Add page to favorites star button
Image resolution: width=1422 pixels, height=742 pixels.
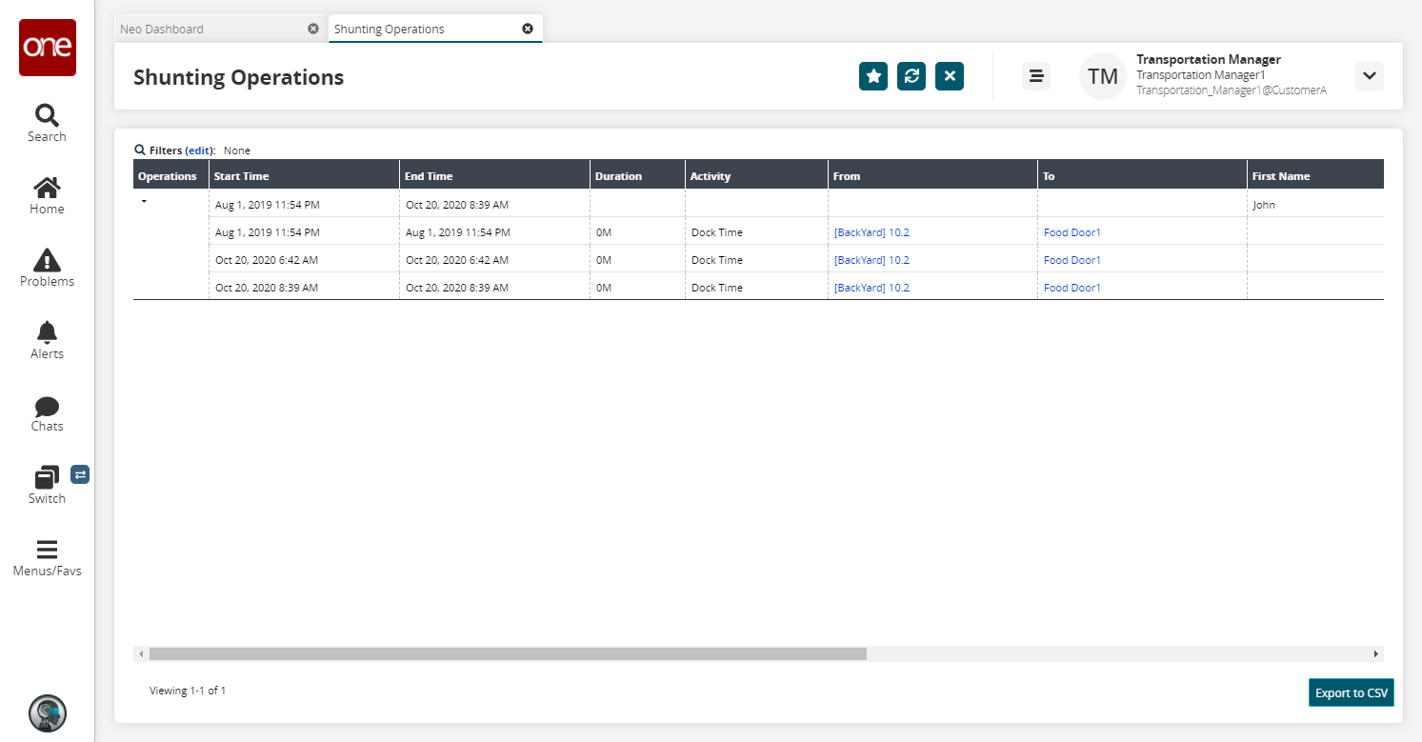click(x=873, y=76)
